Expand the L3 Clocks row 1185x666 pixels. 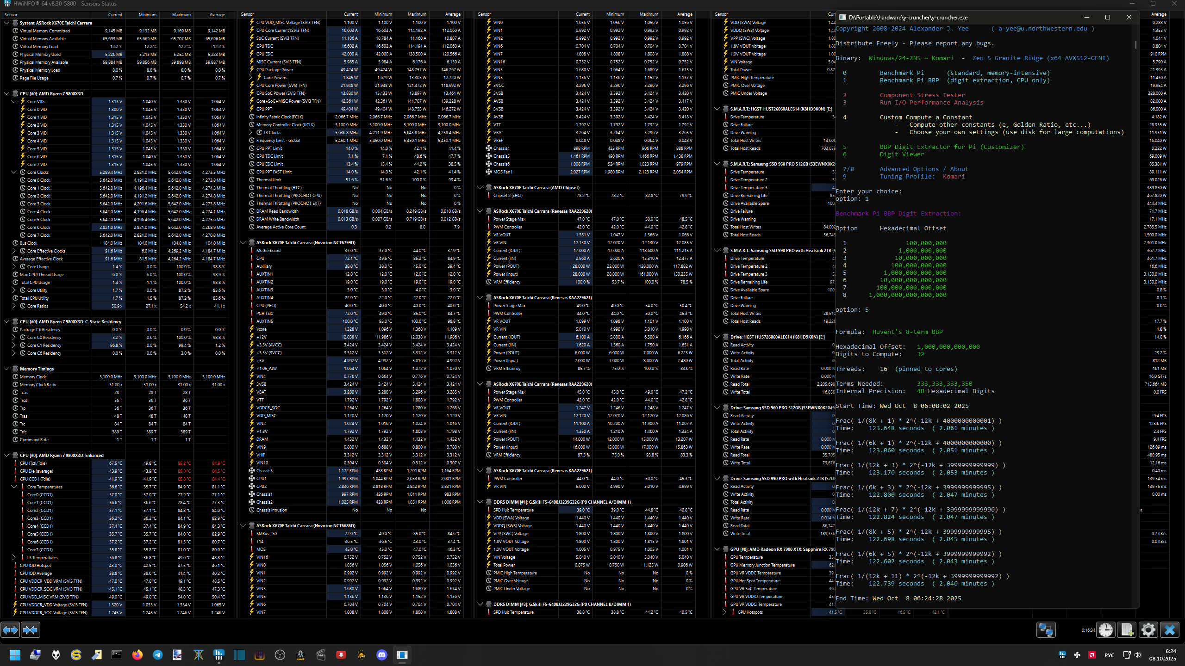[250, 132]
